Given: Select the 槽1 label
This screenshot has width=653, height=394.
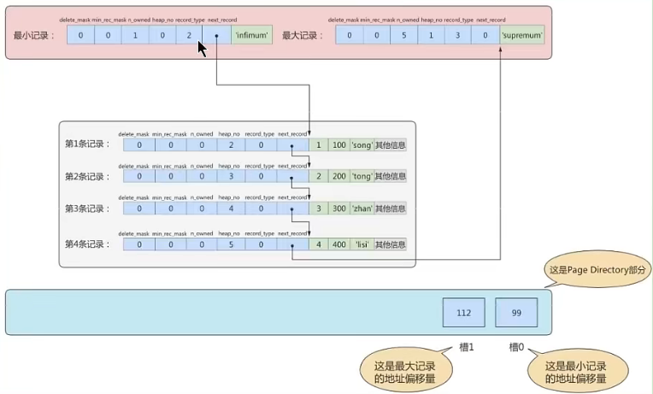Looking at the screenshot, I should (x=467, y=347).
